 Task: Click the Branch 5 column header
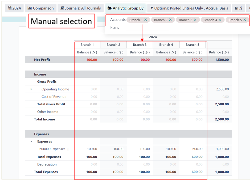pyautogui.click(x=192, y=45)
